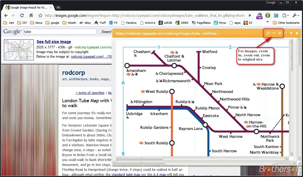Click the blue waves extension icon
303x177 pixels.
(x=276, y=16)
